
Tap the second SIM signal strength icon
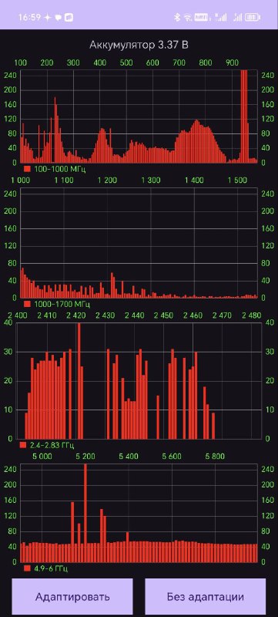[x=237, y=17]
